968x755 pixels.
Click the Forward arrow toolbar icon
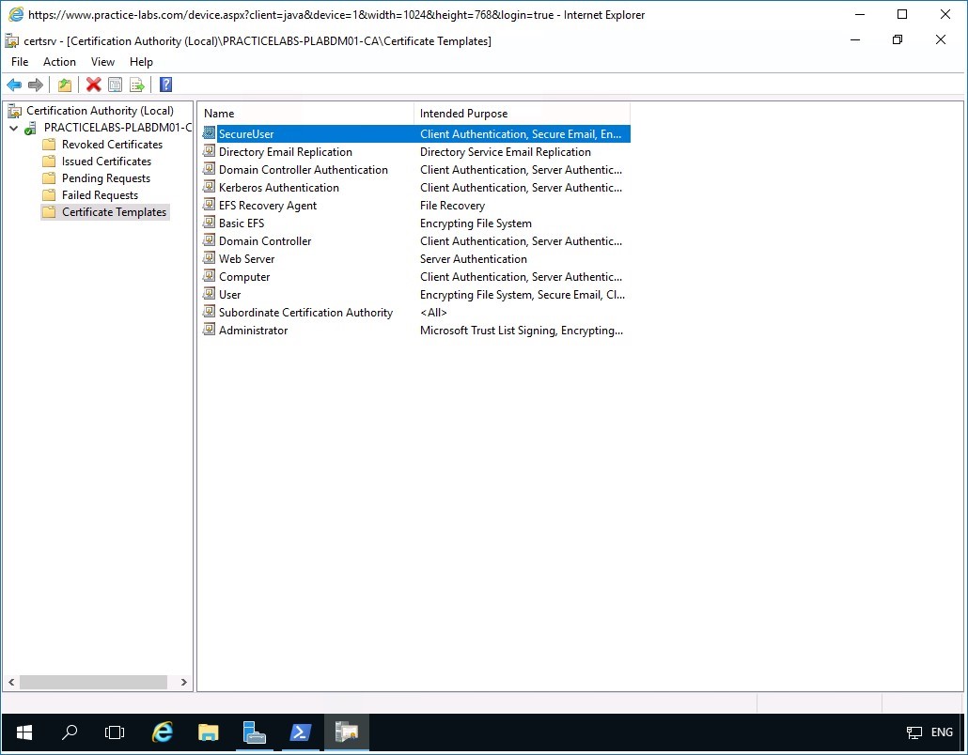coord(36,85)
